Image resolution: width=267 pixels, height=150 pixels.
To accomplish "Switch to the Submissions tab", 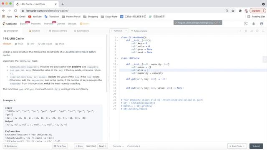I will click(82, 31).
